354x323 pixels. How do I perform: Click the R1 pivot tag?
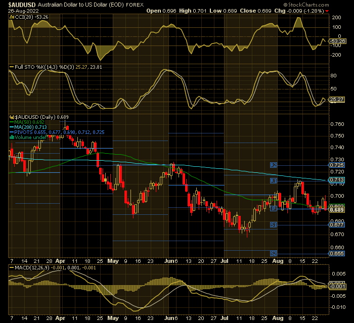(274, 180)
